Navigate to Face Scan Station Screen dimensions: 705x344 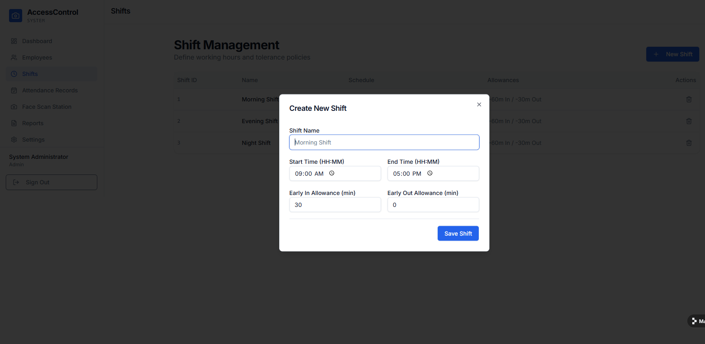click(46, 107)
